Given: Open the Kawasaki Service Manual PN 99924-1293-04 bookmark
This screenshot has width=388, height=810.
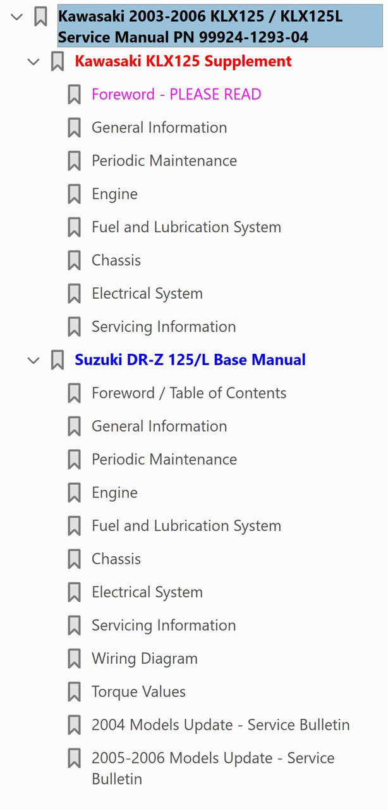Looking at the screenshot, I should click(x=220, y=27).
